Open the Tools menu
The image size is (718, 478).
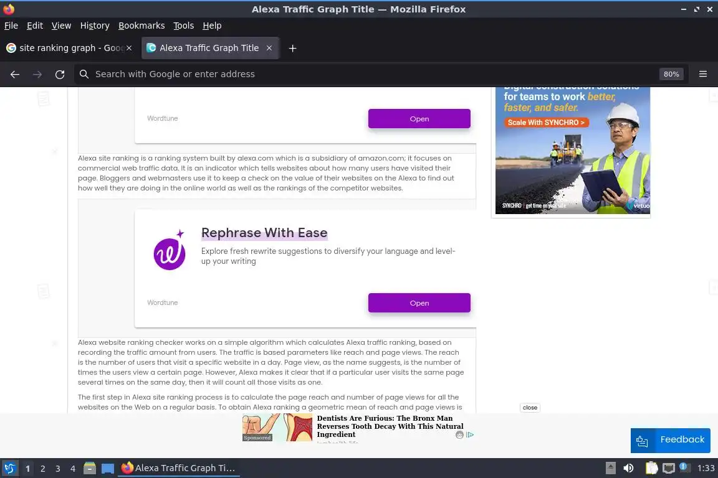[184, 26]
